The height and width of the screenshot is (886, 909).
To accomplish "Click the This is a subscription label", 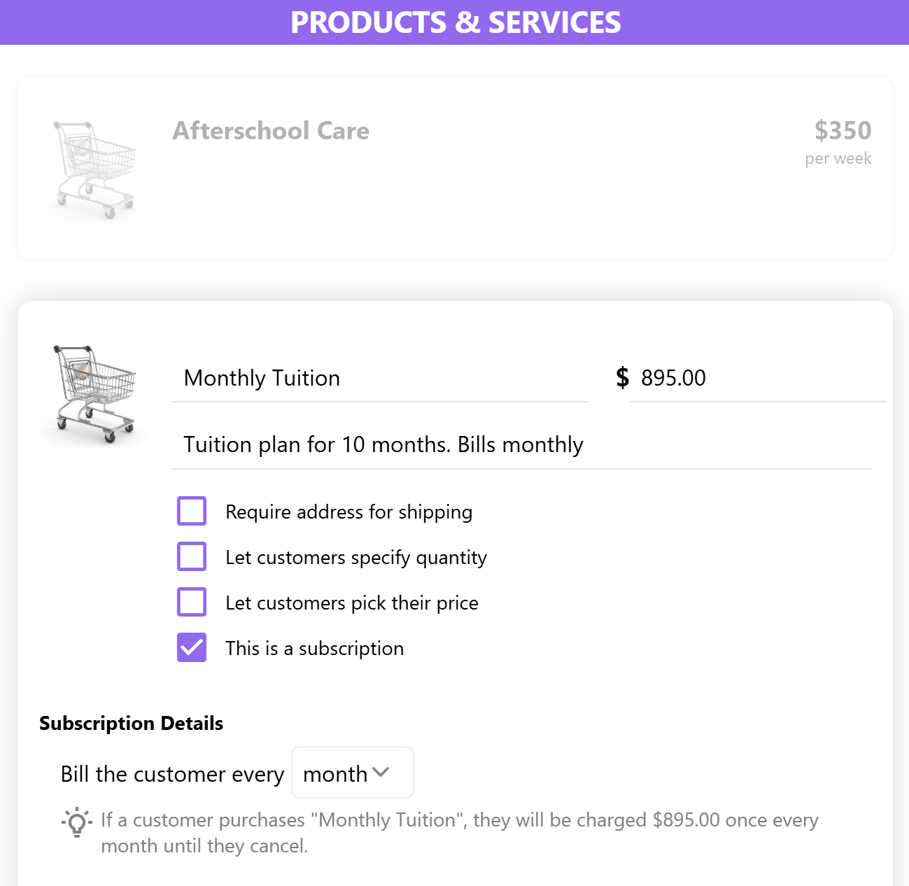I will [x=314, y=649].
